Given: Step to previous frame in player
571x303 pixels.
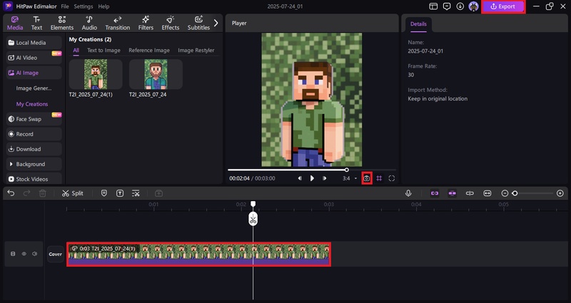Looking at the screenshot, I should pyautogui.click(x=300, y=178).
